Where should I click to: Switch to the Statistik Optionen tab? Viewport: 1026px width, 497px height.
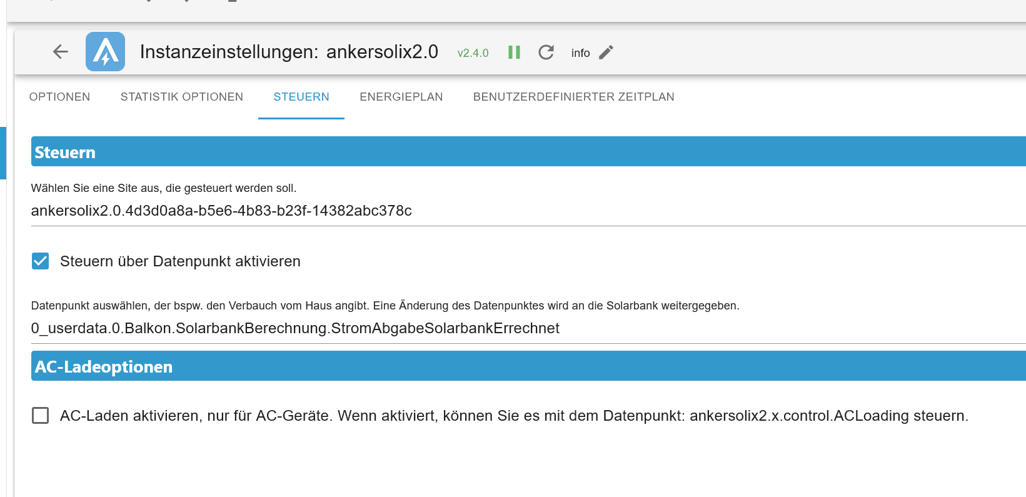coord(182,97)
